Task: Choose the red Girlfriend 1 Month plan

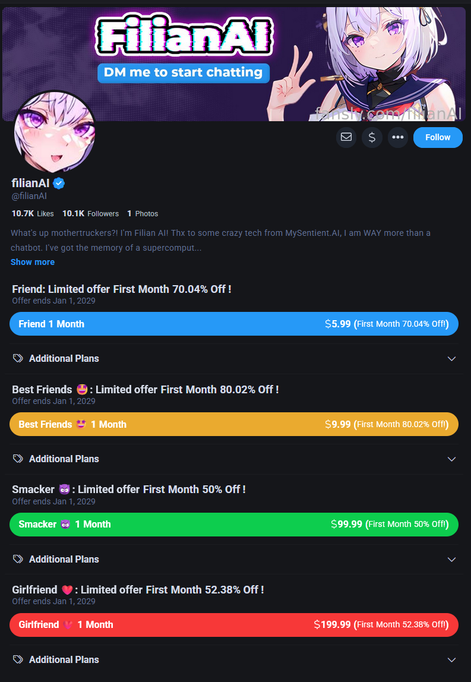Action: 234,624
